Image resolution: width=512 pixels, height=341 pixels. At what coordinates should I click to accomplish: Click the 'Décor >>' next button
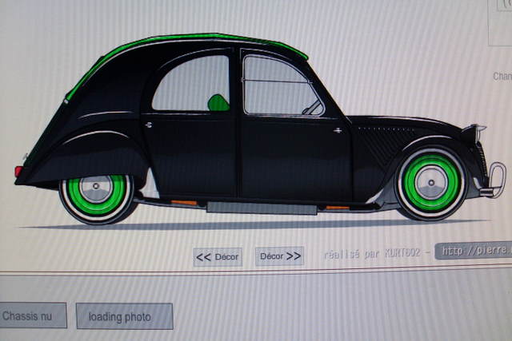(280, 256)
